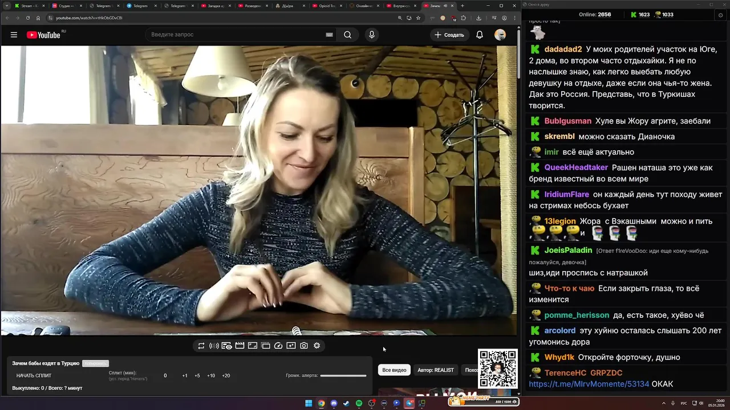
Task: Click the РУС language indicator in system tray
Action: [684, 403]
